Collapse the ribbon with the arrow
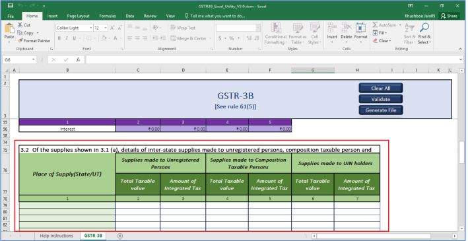468x241 pixels. click(460, 49)
